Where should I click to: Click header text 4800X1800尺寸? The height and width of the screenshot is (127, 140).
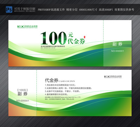(88, 10)
